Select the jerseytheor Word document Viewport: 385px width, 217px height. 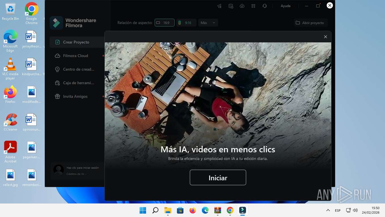(31, 39)
